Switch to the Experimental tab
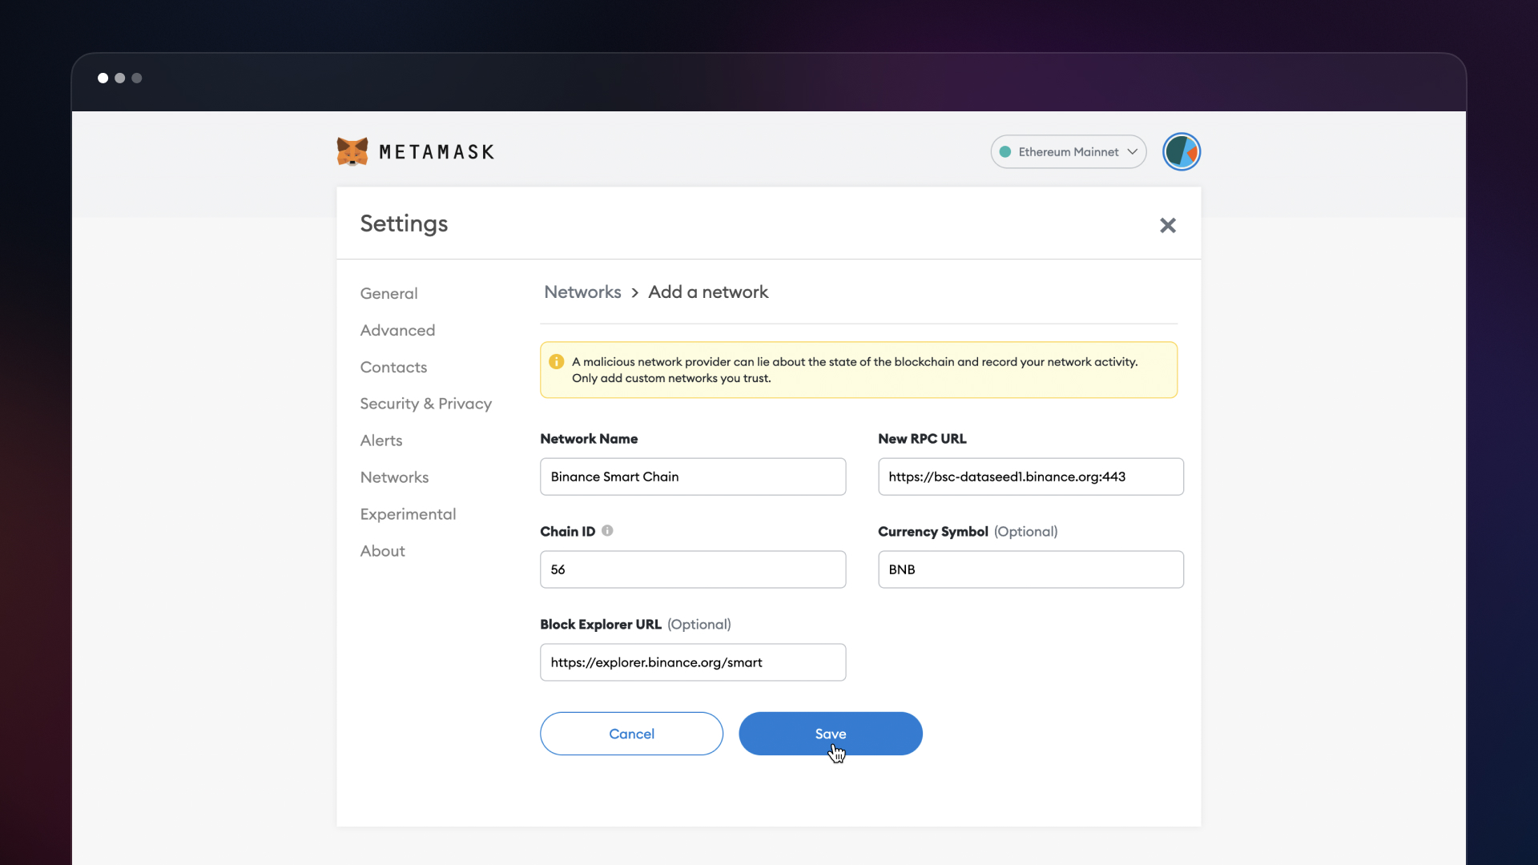The height and width of the screenshot is (865, 1538). 408,514
